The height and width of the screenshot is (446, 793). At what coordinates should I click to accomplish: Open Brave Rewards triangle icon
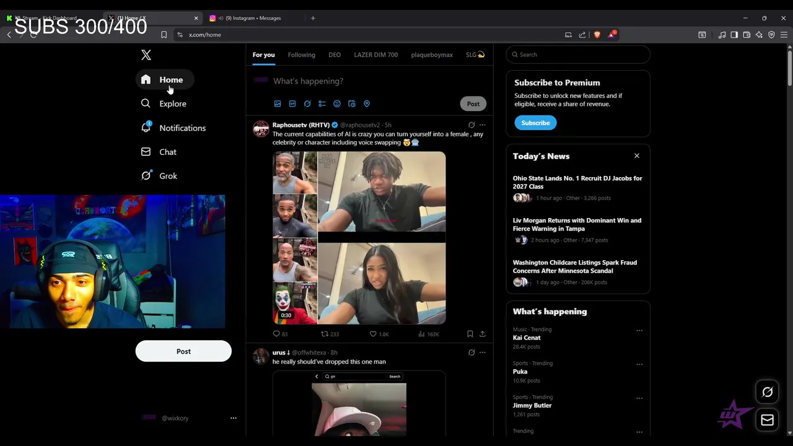coord(611,35)
